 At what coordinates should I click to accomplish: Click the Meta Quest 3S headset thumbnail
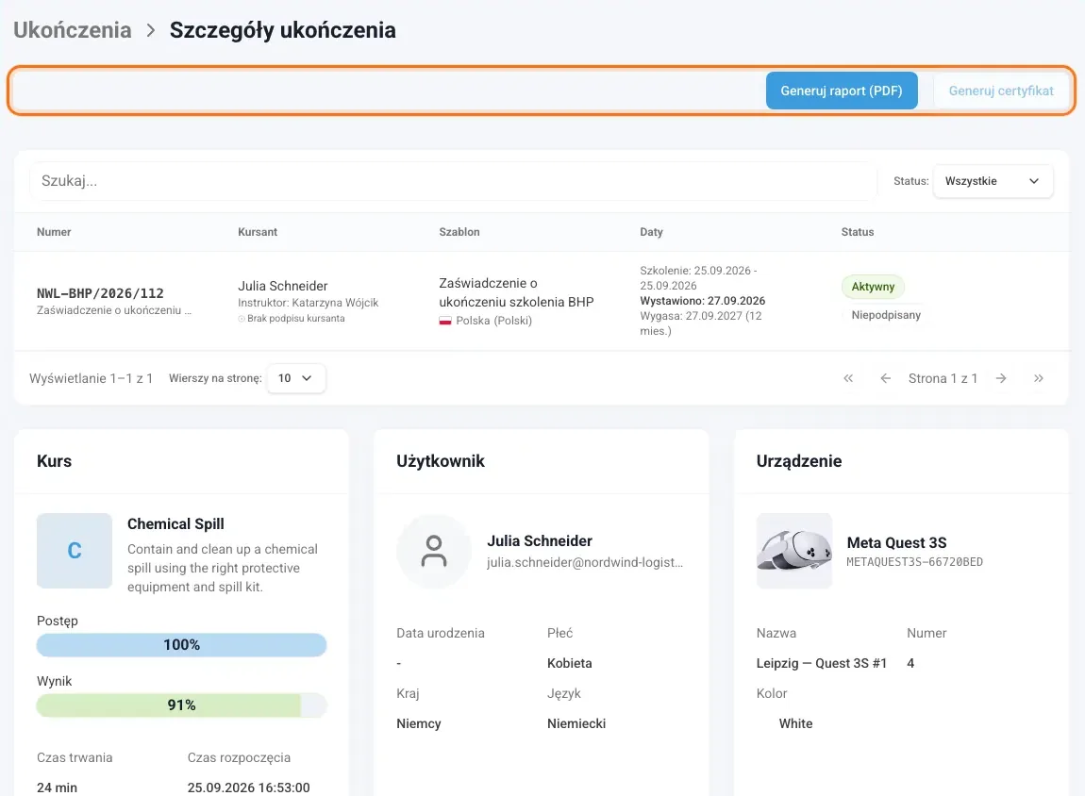794,551
